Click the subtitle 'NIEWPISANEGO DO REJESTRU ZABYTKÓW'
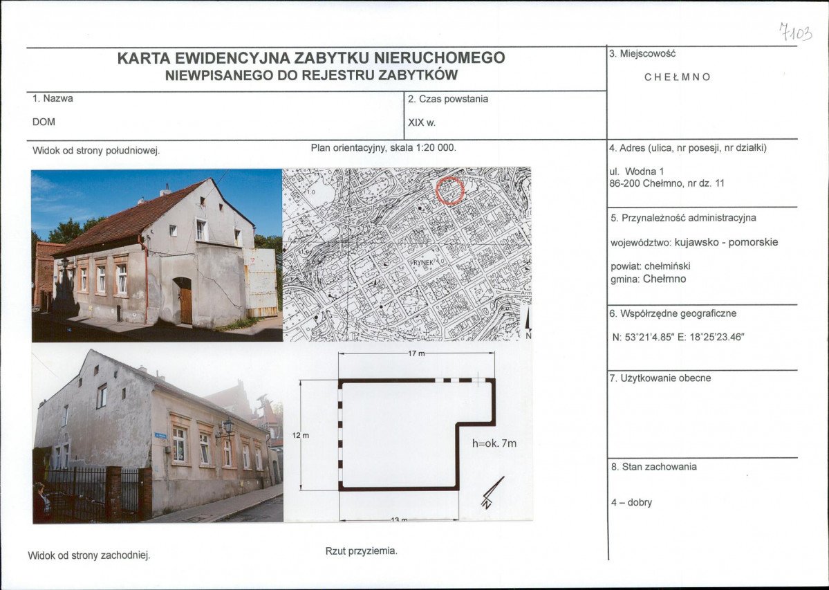Image resolution: width=829 pixels, height=590 pixels. click(x=311, y=75)
